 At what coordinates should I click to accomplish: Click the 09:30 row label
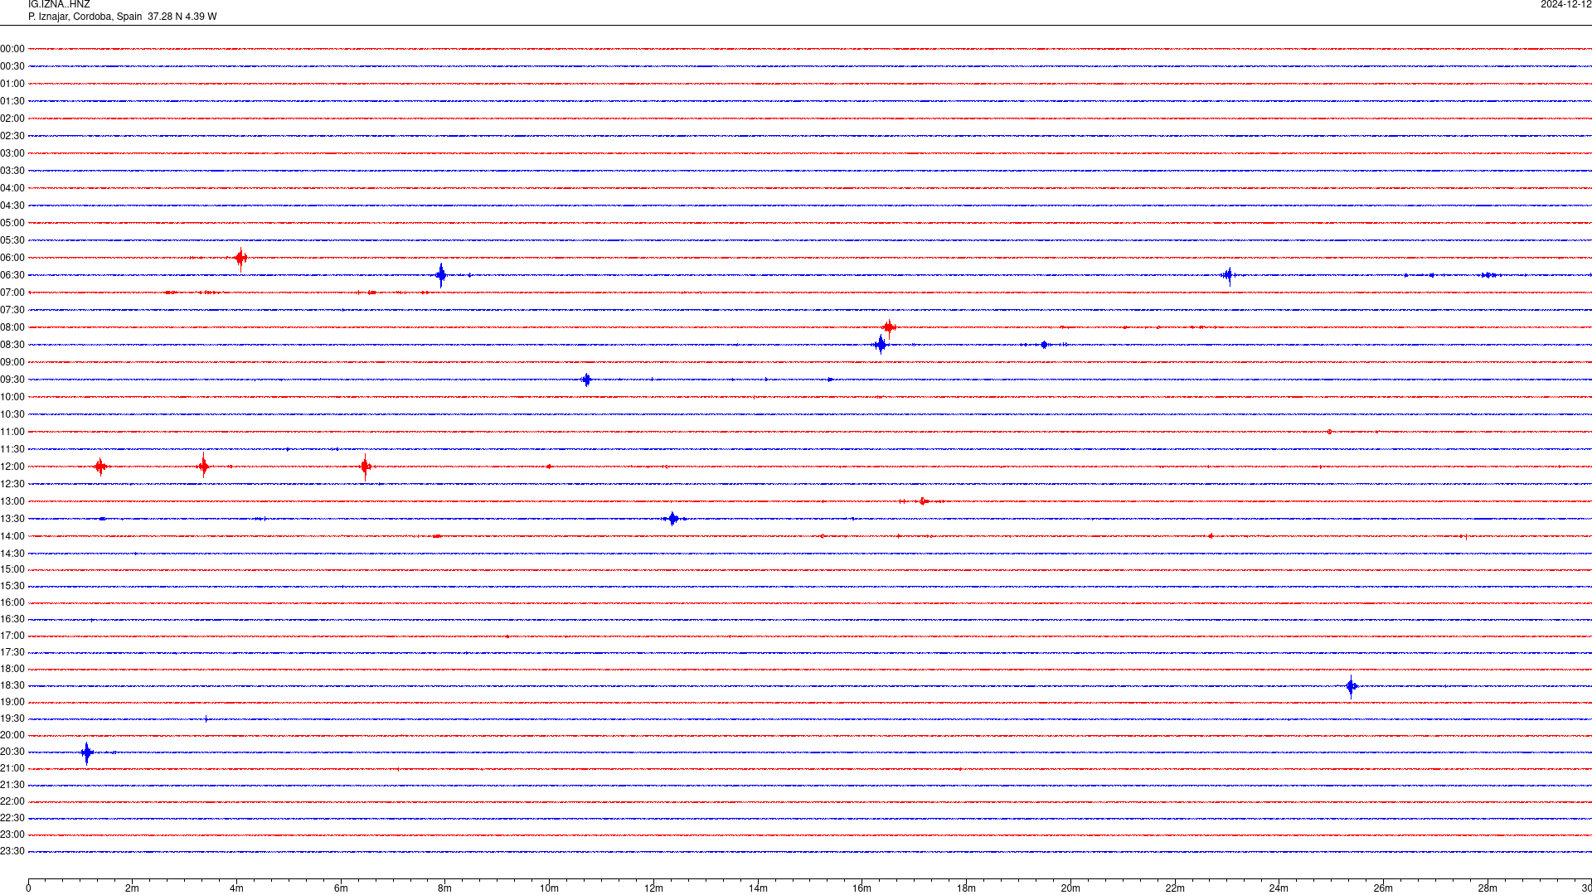[x=12, y=380]
